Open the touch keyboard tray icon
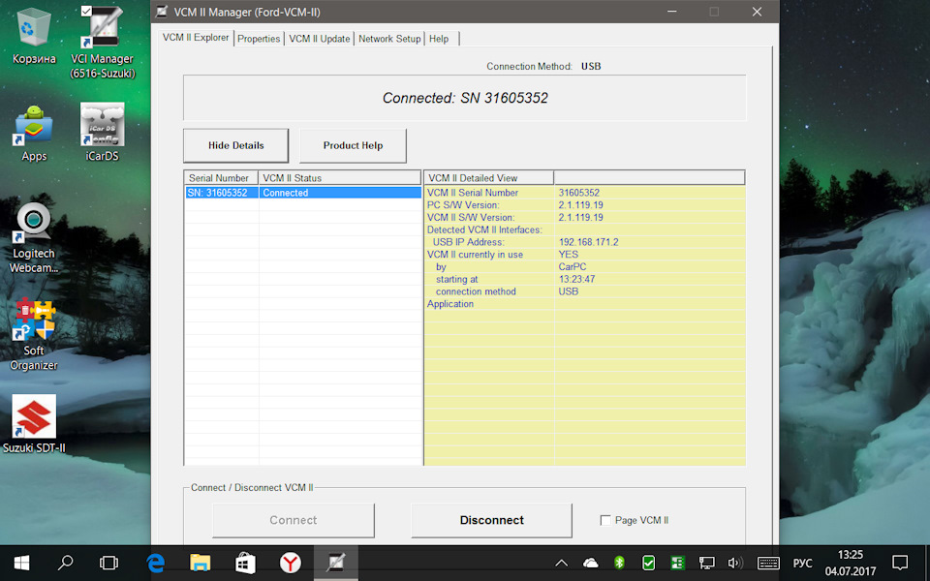Screen dimensions: 930x581 tap(768, 563)
